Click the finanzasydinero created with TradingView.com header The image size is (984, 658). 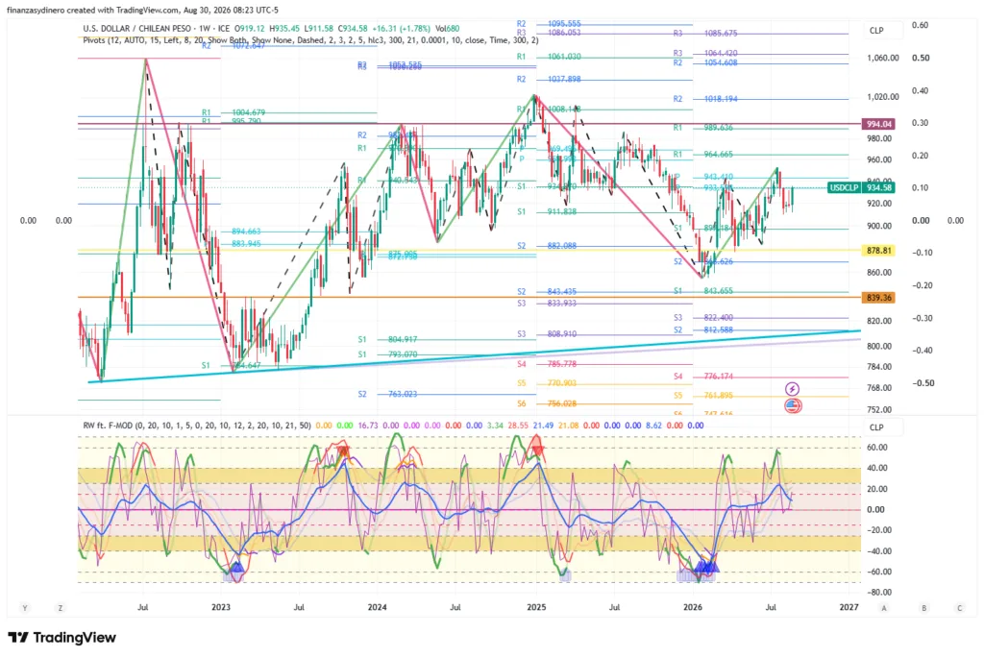pyautogui.click(x=142, y=10)
